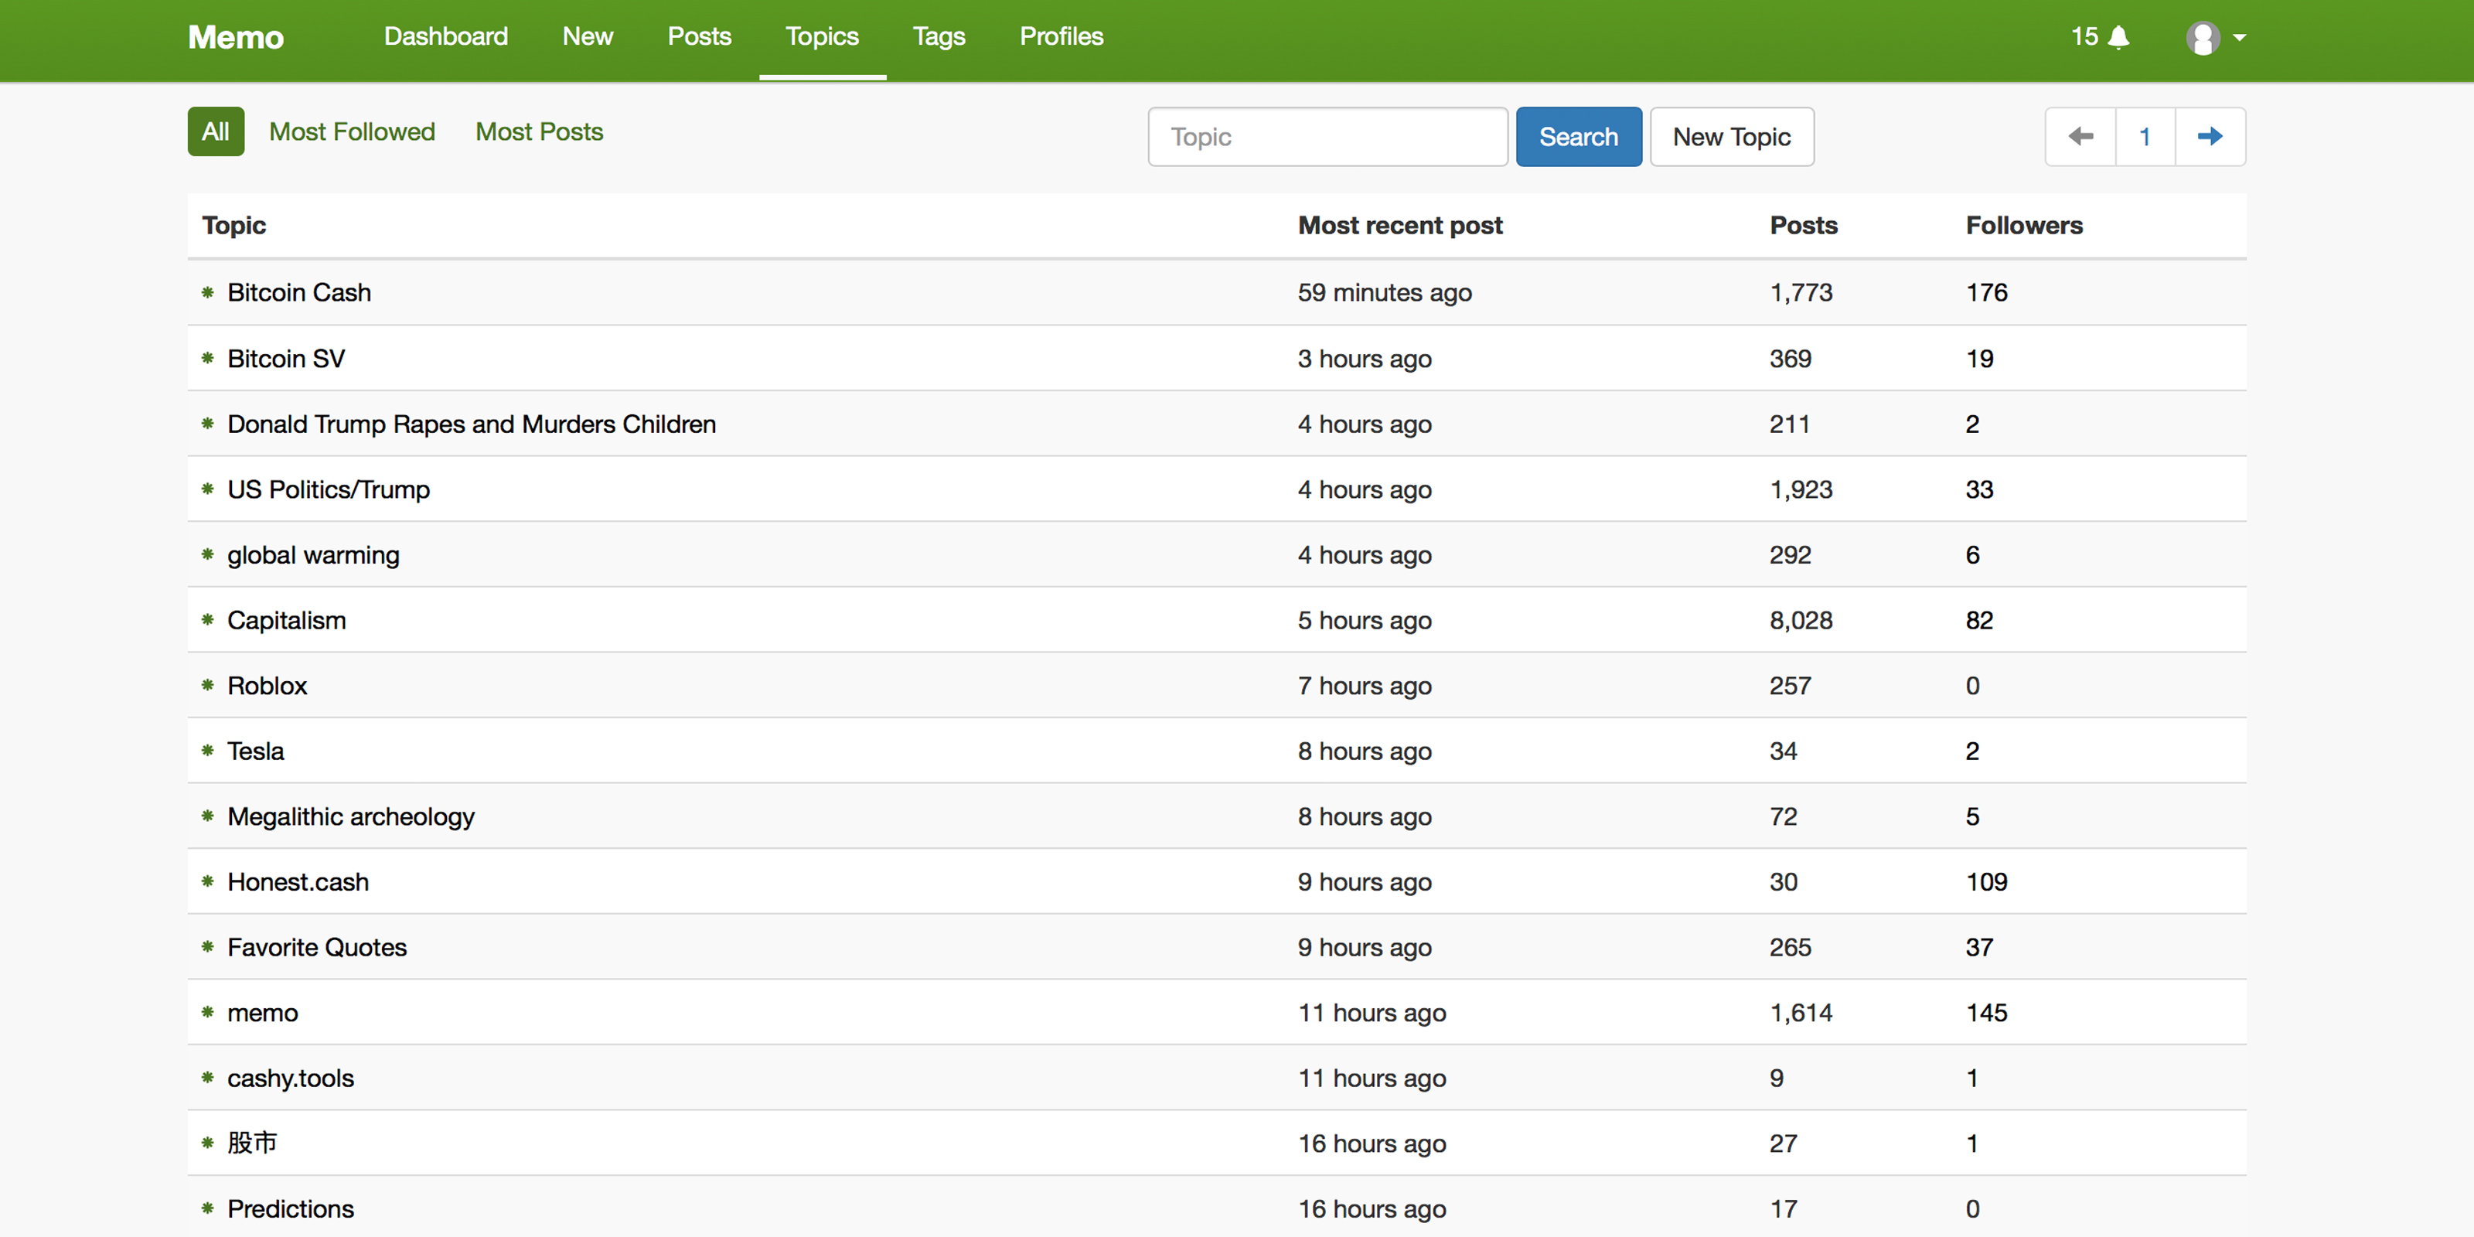Click the asterisk icon beside Tesla

click(207, 751)
